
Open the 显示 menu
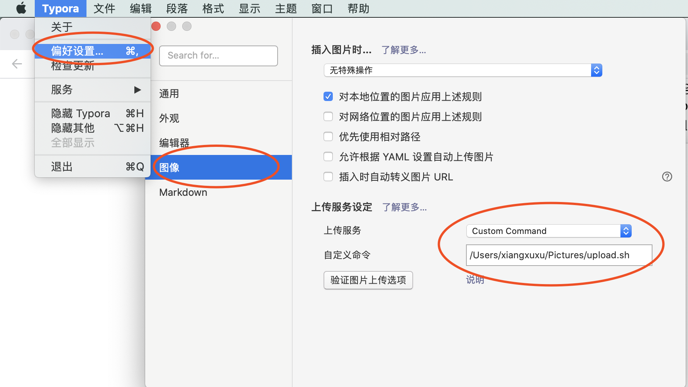[x=249, y=8]
